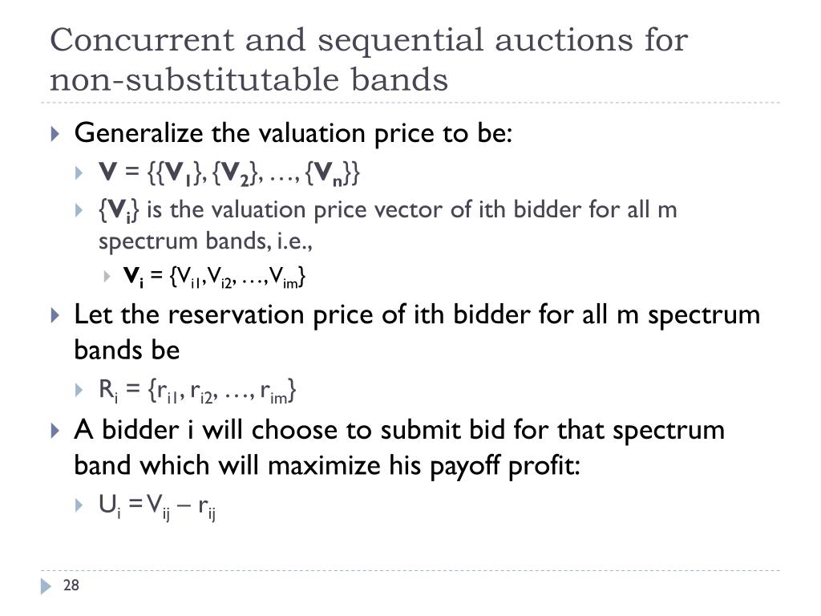Click the line ending with "m spectrum"
821x616 pixels.
(417, 314)
